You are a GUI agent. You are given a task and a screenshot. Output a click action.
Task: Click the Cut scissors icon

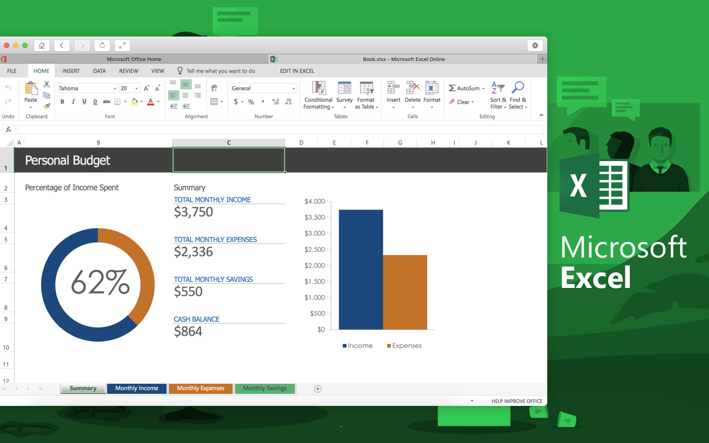tap(47, 85)
